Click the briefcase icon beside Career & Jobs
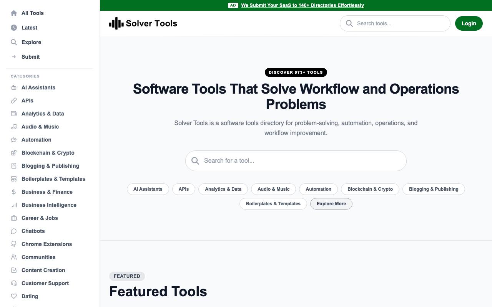This screenshot has height=307, width=492. (14, 218)
